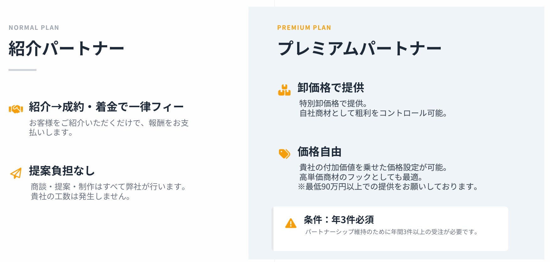
Task: Click the gray divider under 紹介パートナー
Action: click(22, 70)
